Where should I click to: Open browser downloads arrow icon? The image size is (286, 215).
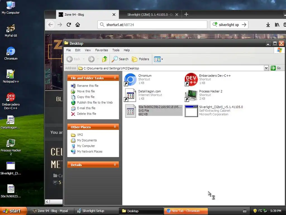click(268, 25)
